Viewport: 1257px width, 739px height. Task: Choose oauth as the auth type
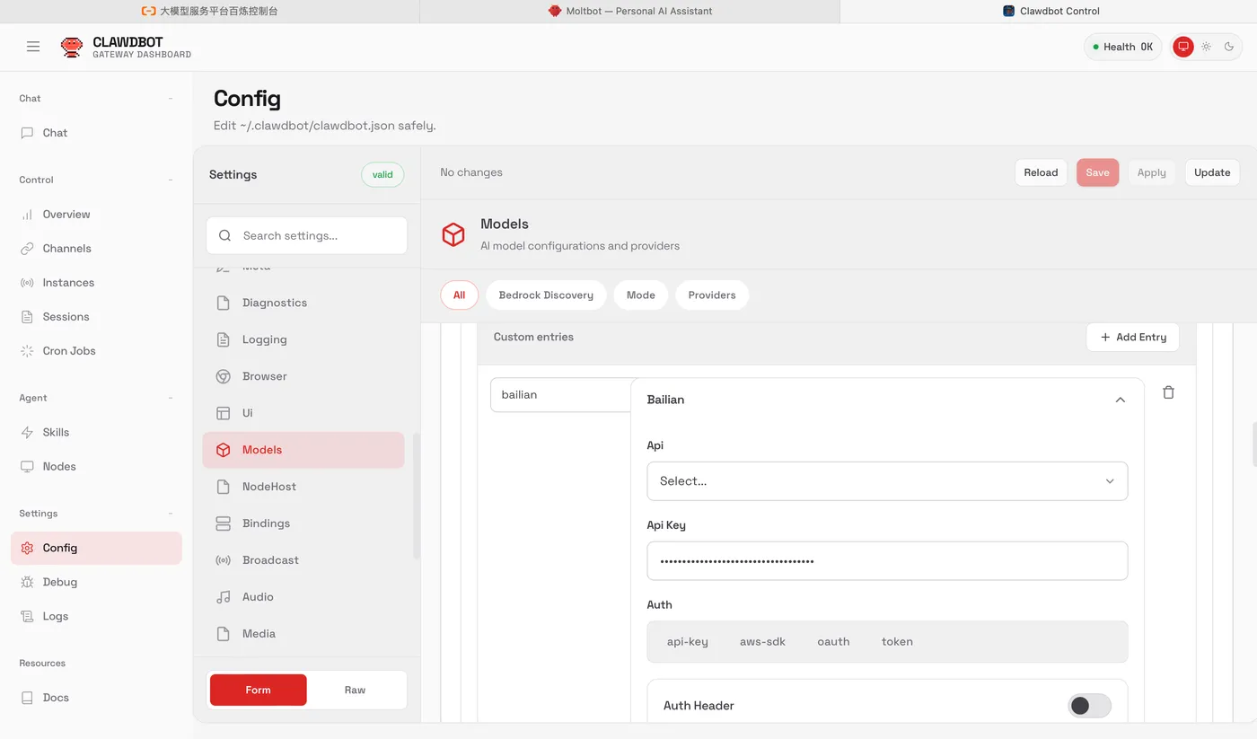[832, 642]
